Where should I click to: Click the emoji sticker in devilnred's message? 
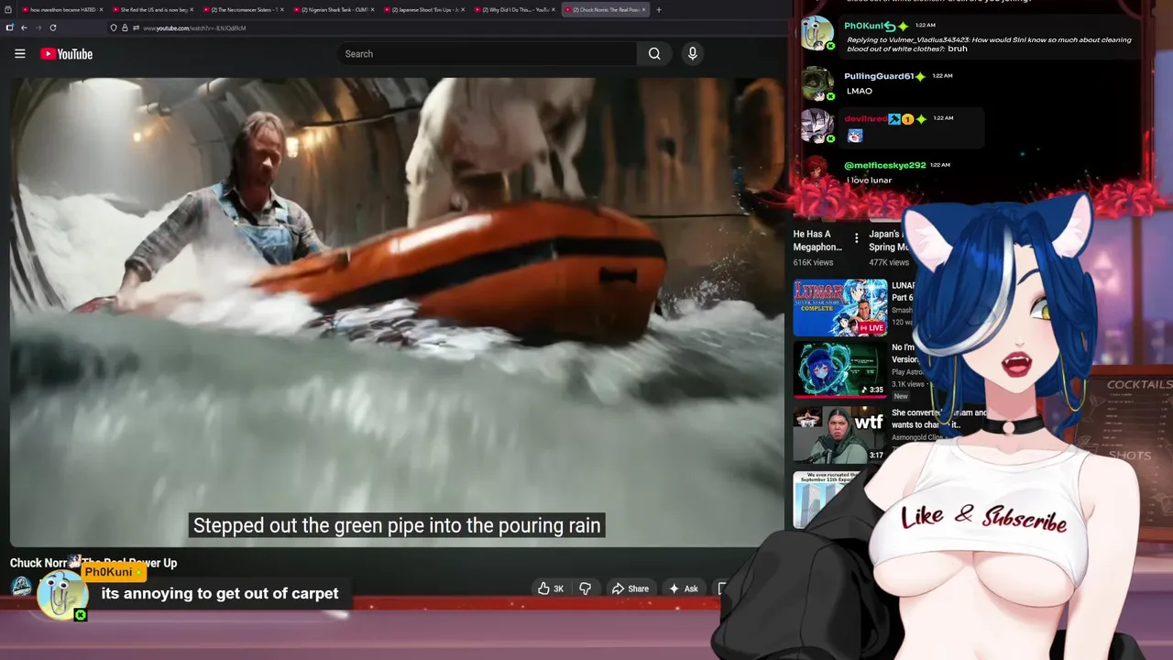coord(855,136)
